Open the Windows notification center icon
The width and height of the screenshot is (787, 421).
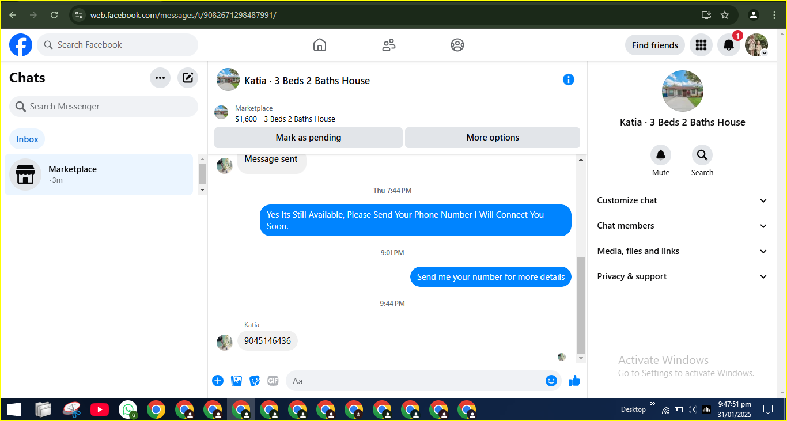pos(768,409)
